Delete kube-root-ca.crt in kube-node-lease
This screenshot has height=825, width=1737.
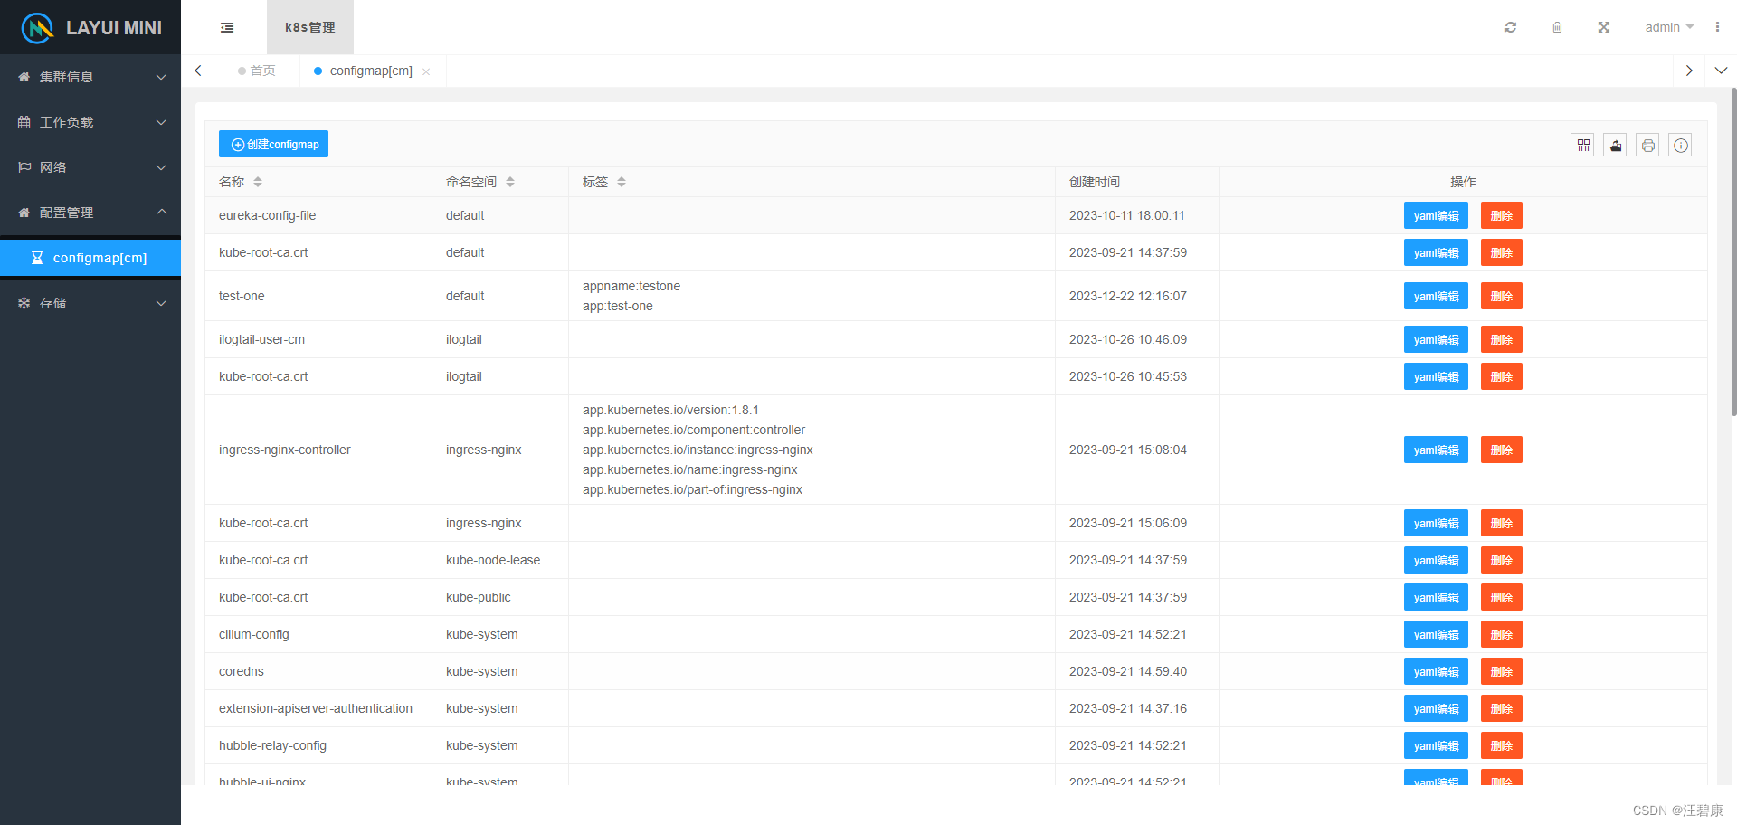[1501, 560]
